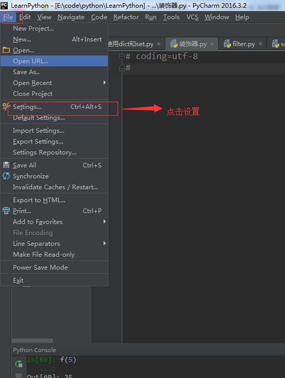Click the Settings wrench icon
Image resolution: width=285 pixels, height=378 pixels.
tap(6, 106)
